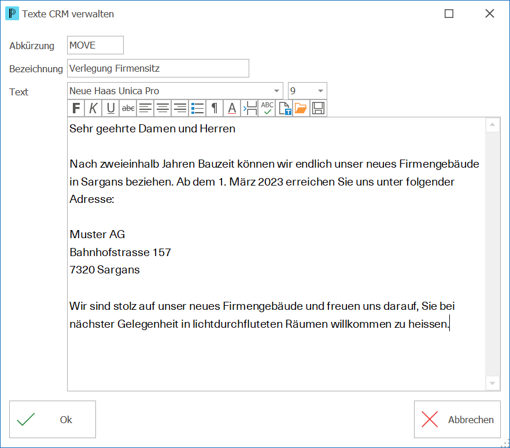The width and height of the screenshot is (510, 448).
Task: Apply strikethrough formatting
Action: (x=128, y=108)
